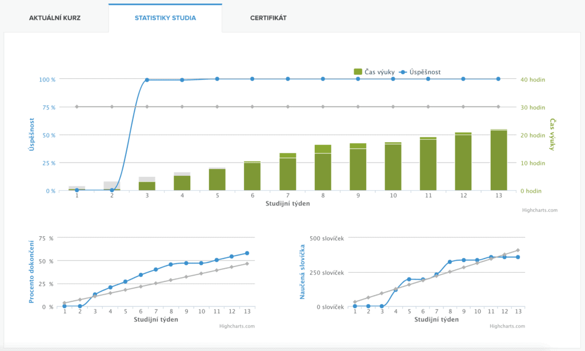Image resolution: width=585 pixels, height=351 pixels.
Task: Switch to the Certifikát tab
Action: point(267,18)
